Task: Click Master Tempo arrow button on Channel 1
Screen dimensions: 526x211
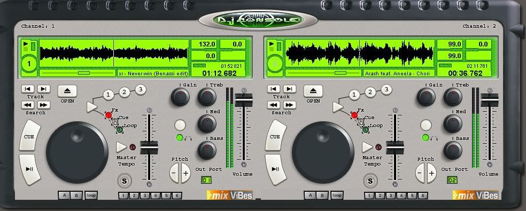Action: point(121,147)
